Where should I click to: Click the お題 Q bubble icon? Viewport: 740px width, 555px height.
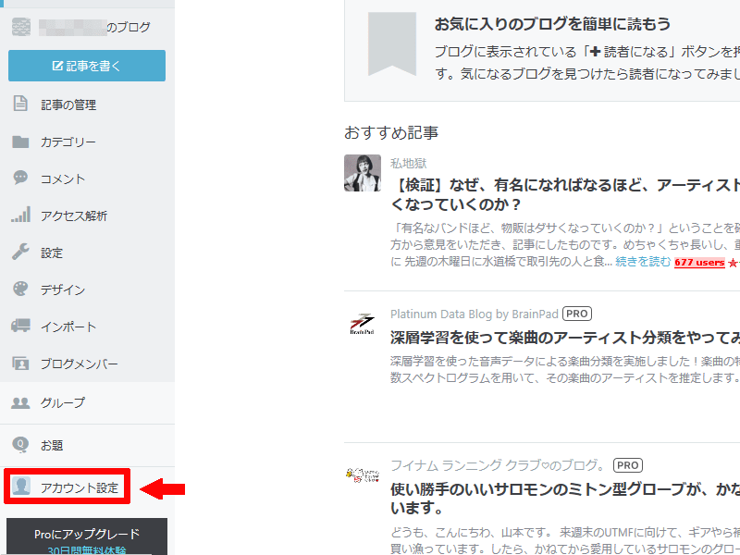[x=20, y=445]
